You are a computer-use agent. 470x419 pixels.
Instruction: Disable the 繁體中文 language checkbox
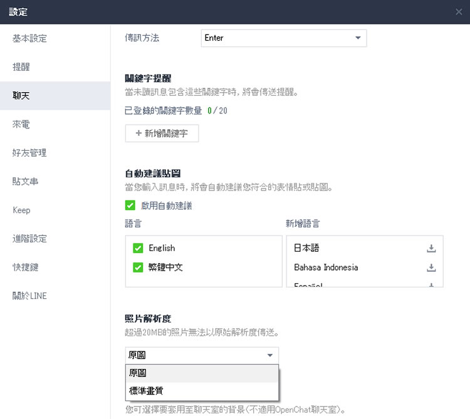pyautogui.click(x=138, y=267)
